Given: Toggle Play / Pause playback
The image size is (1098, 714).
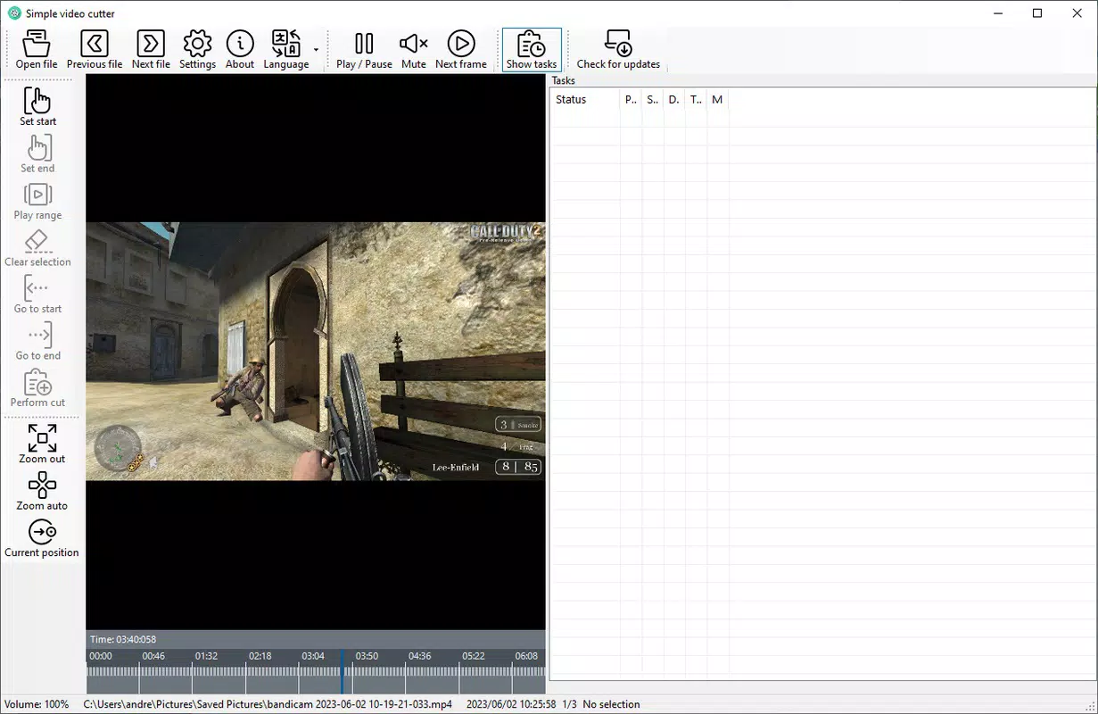Looking at the screenshot, I should (364, 50).
